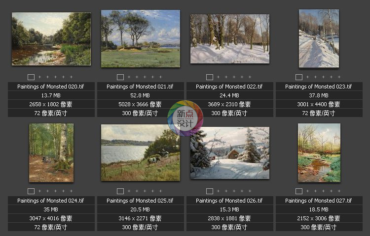This screenshot has width=370, height=236.
Task: Select the Paintings of Monsted 023 snowy path thumbnail
Action: [319, 38]
